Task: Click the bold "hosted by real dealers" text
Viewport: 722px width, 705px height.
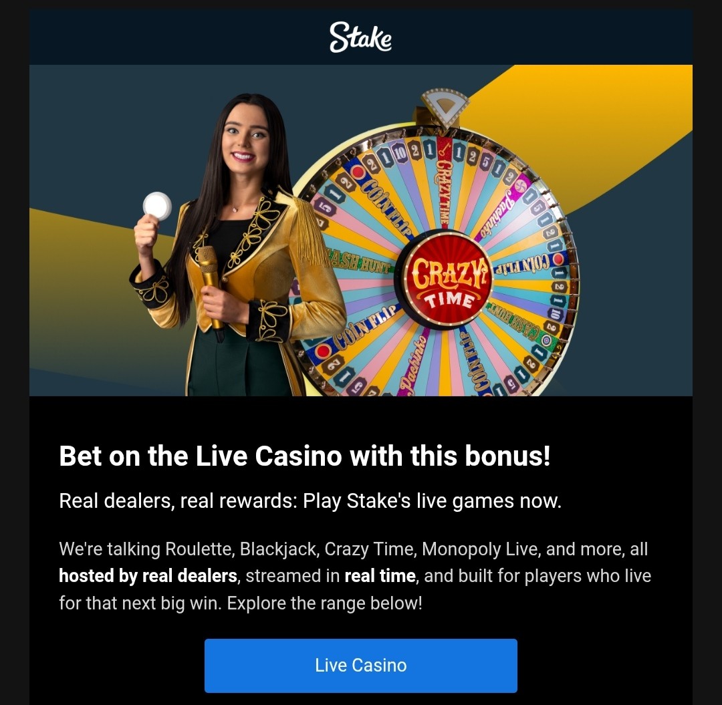Action: point(148,575)
